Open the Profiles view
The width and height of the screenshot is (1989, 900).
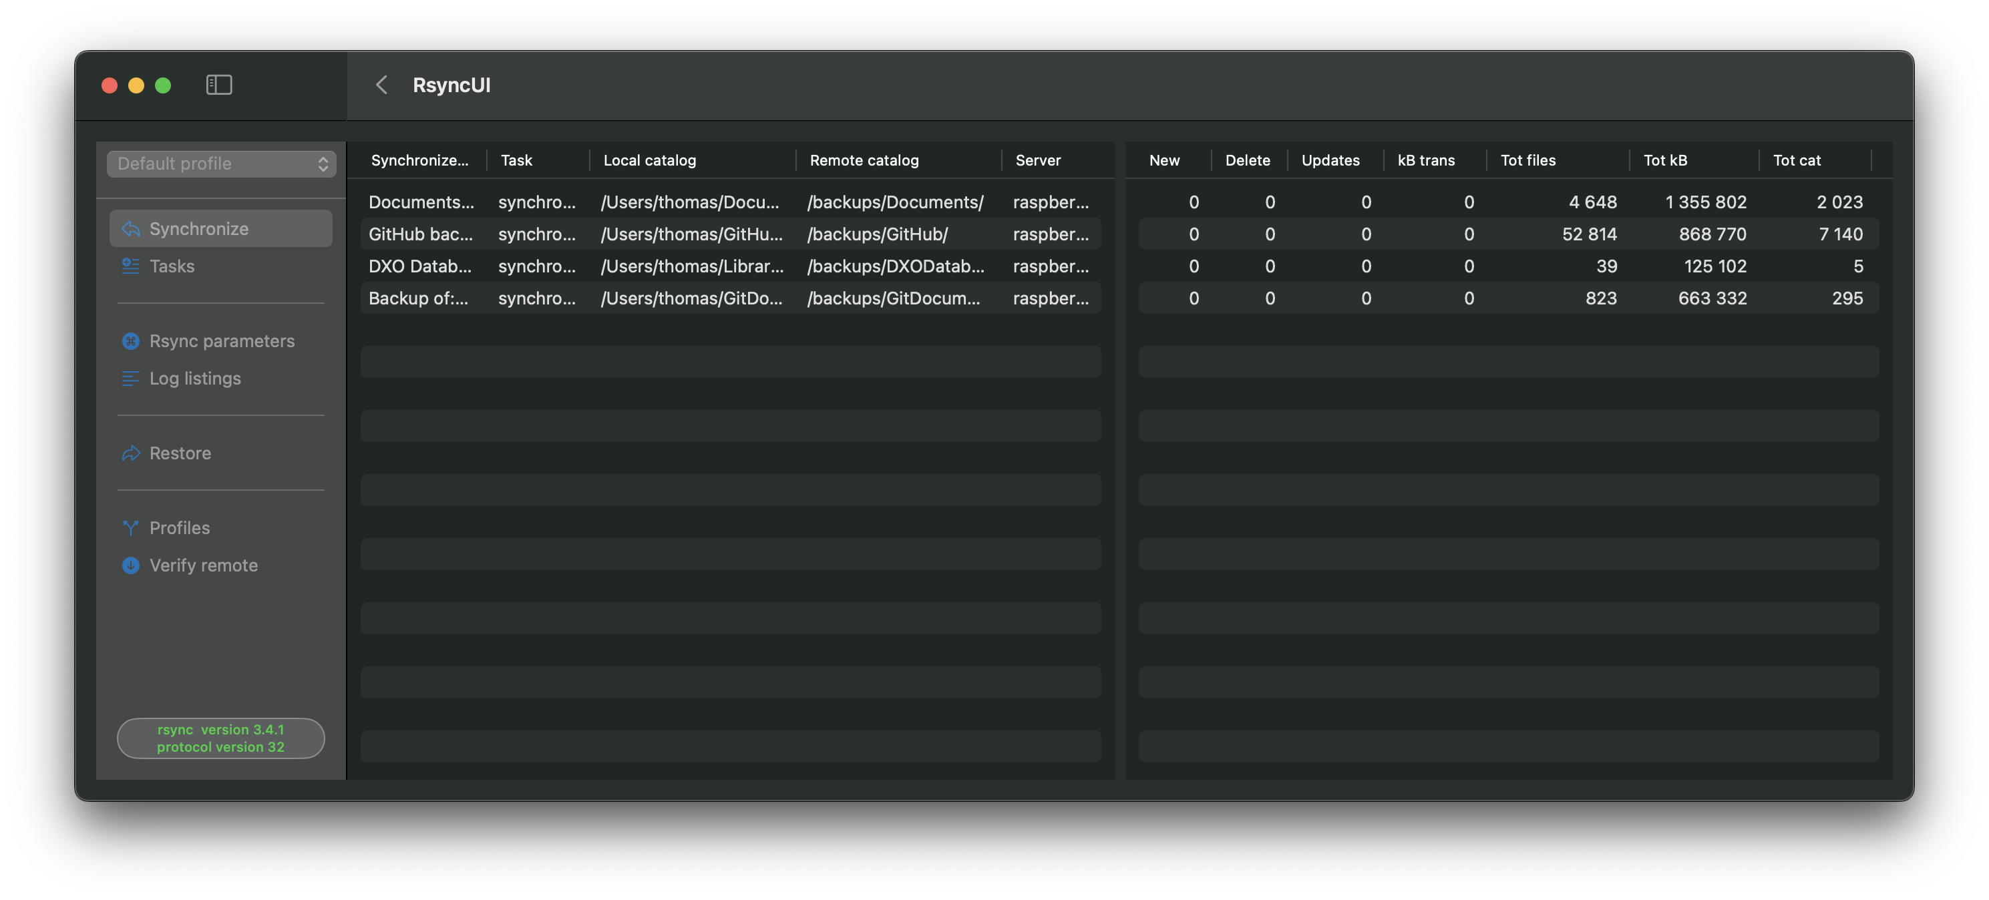tap(221, 528)
